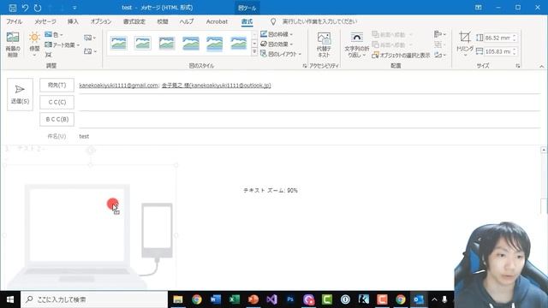This screenshot has width=548, height=308.
Task: Click the Send (送信) button
Action: (20, 94)
